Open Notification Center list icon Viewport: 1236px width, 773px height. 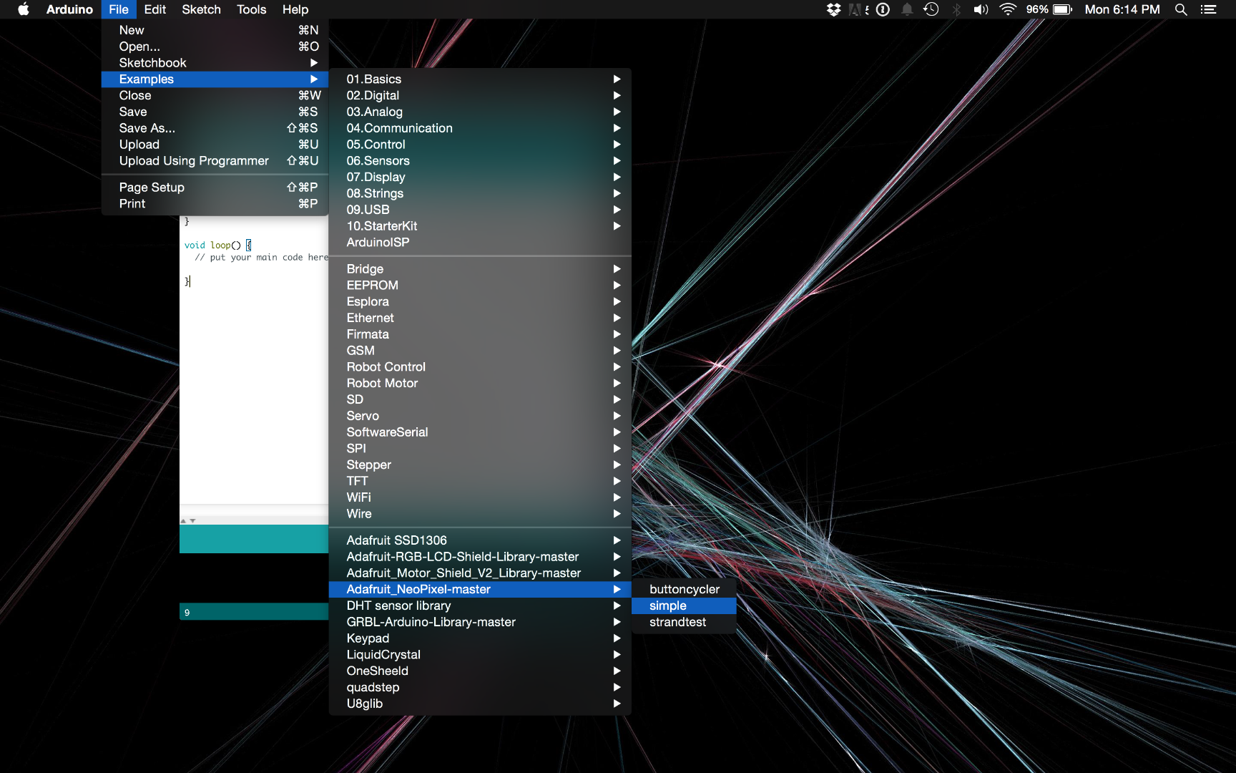coord(1208,9)
